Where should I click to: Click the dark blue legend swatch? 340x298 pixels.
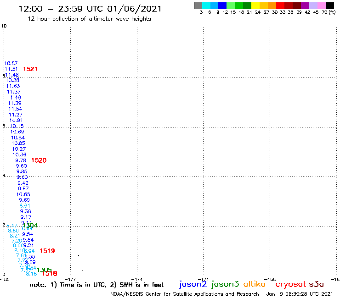(x=222, y=6)
